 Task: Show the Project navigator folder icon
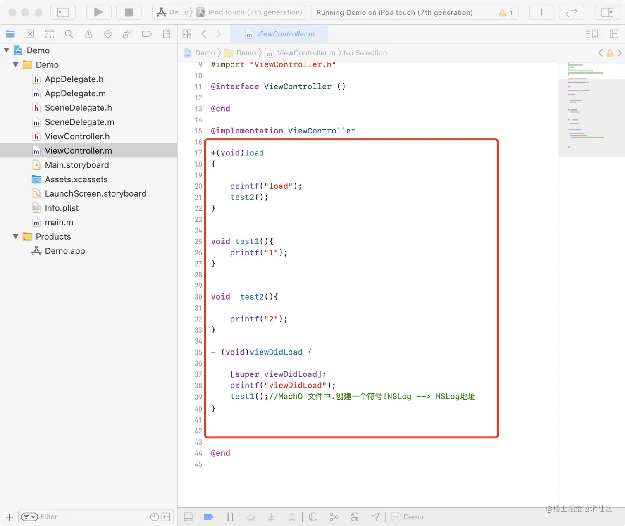[10, 34]
